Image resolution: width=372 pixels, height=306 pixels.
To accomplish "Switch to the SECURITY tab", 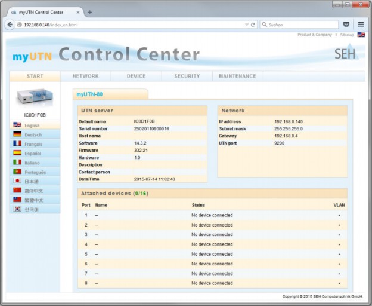I will [x=187, y=76].
